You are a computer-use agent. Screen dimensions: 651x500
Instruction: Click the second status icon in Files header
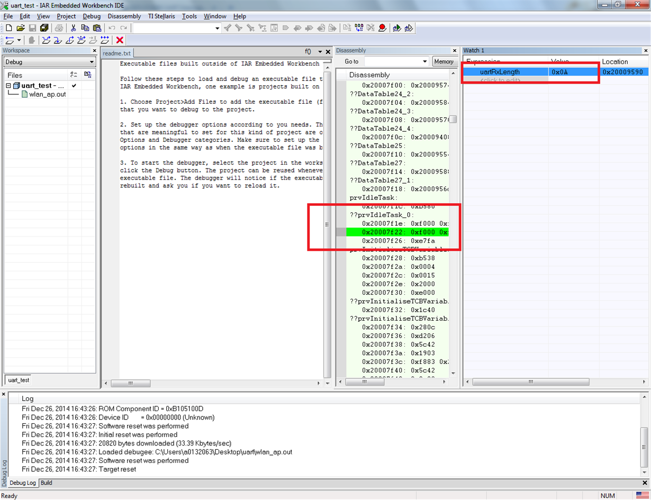[88, 75]
